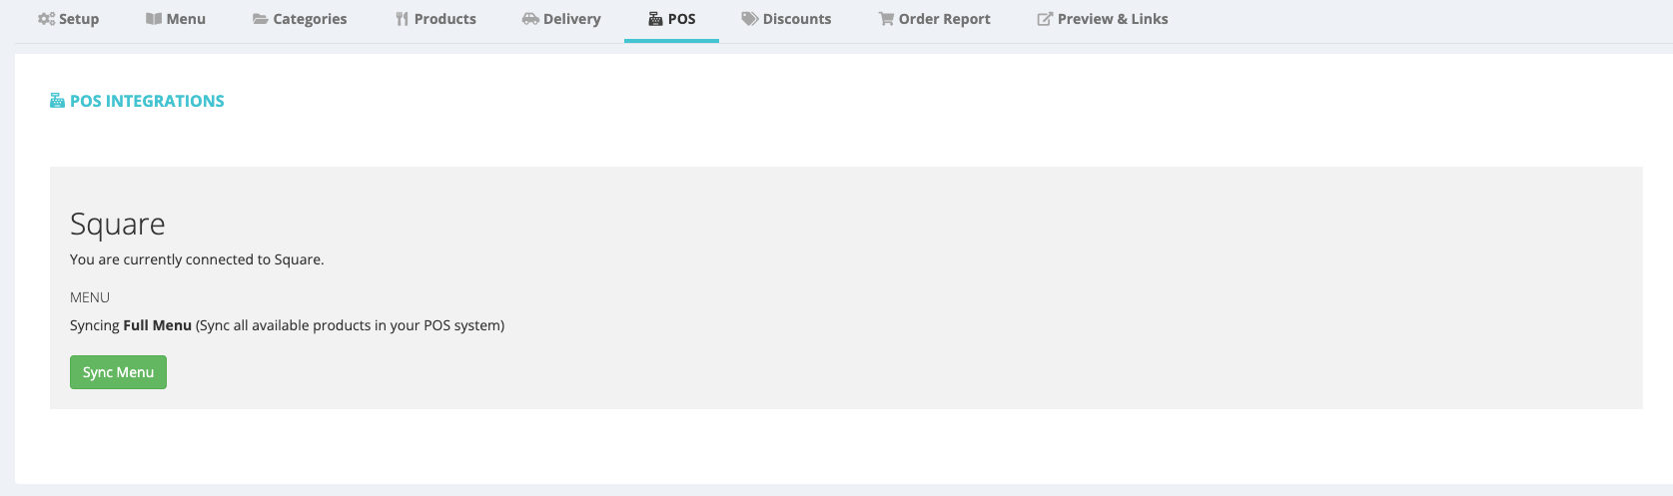Open the Preview & Links tab

[1103, 19]
